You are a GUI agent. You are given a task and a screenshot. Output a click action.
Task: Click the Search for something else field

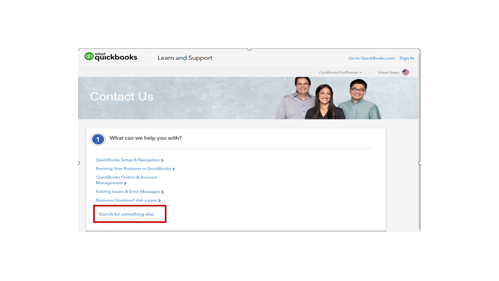pyautogui.click(x=130, y=214)
